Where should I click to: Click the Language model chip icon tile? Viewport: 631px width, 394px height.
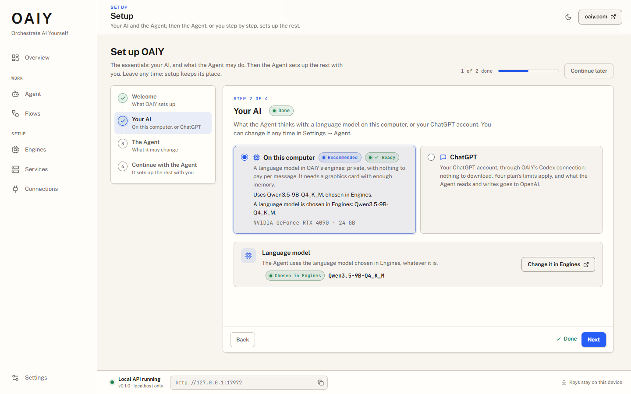pos(248,256)
